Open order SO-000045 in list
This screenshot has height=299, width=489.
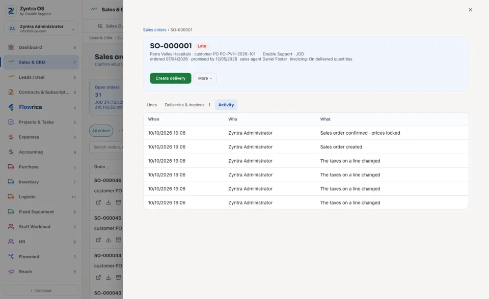107,218
